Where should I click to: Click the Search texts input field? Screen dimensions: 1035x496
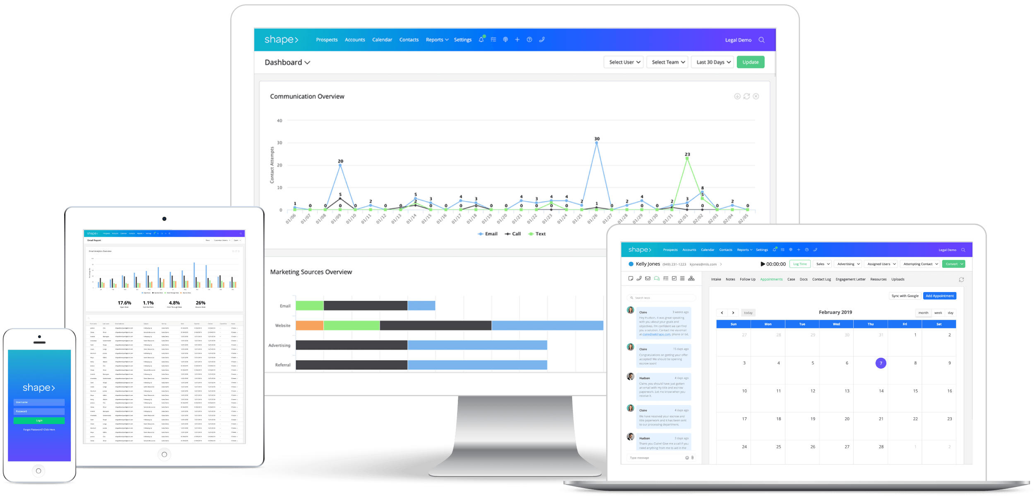point(661,297)
